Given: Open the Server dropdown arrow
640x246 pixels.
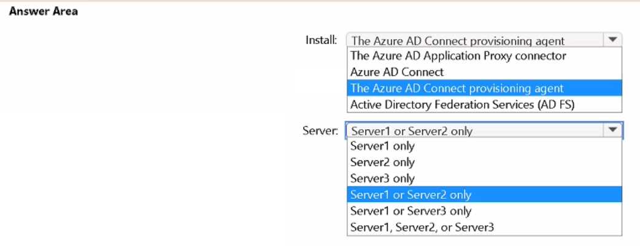Looking at the screenshot, I should click(x=612, y=130).
